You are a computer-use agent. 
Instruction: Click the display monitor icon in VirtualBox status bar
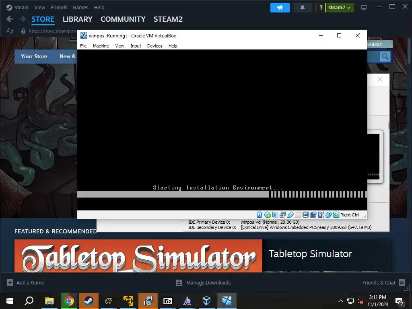[x=306, y=215]
